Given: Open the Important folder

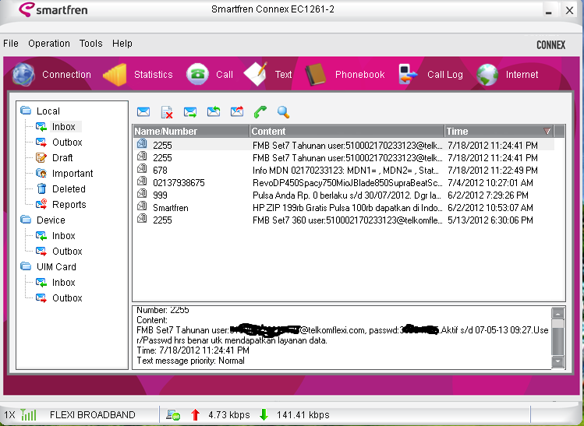Looking at the screenshot, I should click(x=73, y=174).
